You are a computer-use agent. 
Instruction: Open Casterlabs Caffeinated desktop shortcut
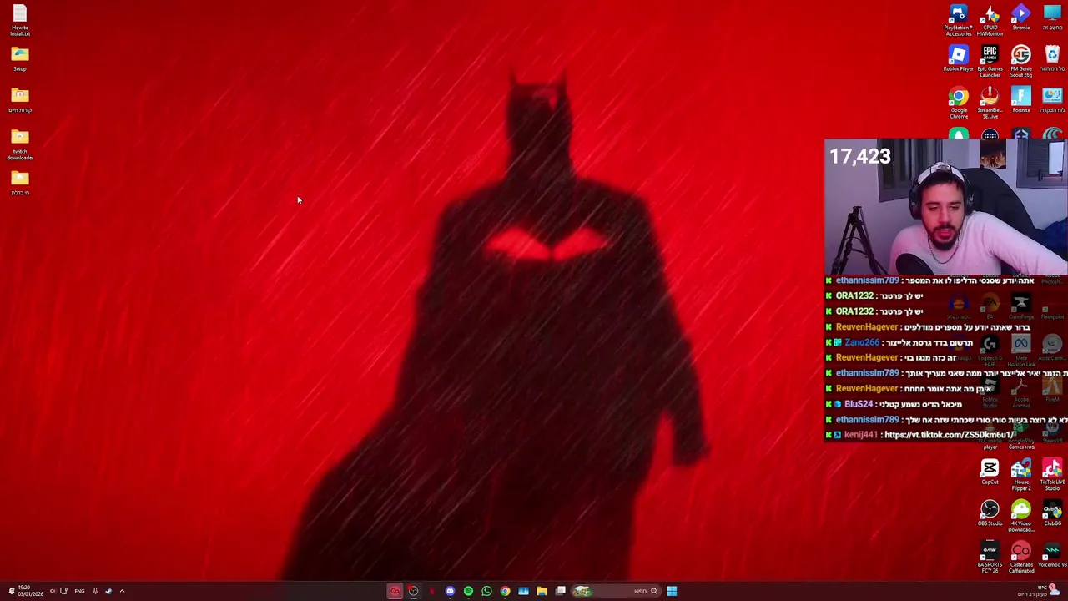click(x=1021, y=558)
